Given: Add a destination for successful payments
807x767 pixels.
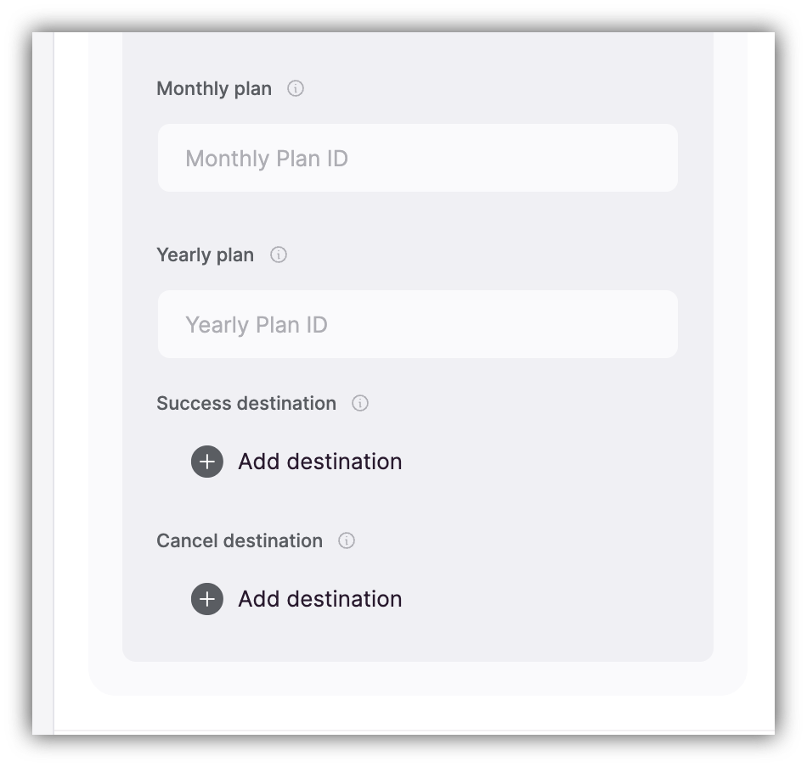Looking at the screenshot, I should (x=296, y=462).
